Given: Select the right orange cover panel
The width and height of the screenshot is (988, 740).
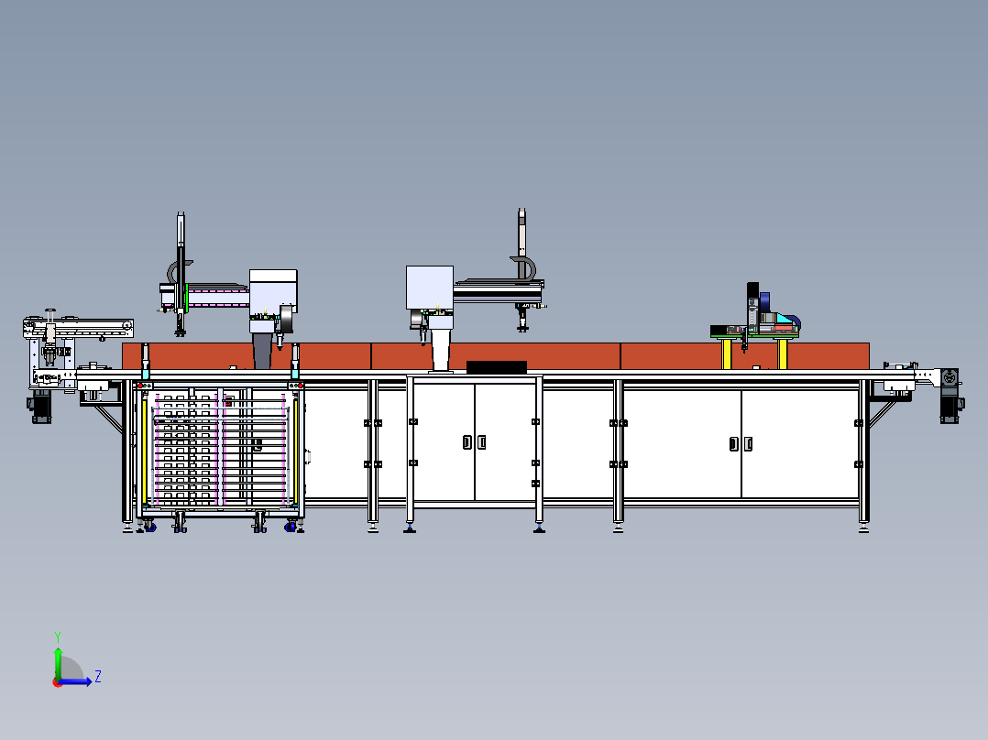Looking at the screenshot, I should [x=745, y=356].
